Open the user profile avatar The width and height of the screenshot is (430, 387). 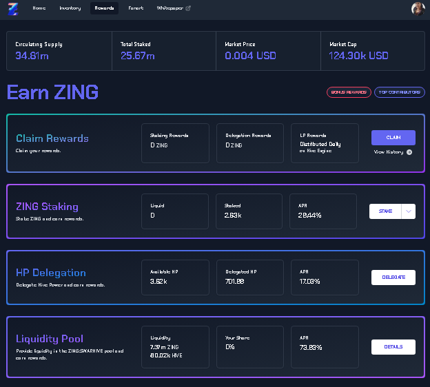coord(418,9)
